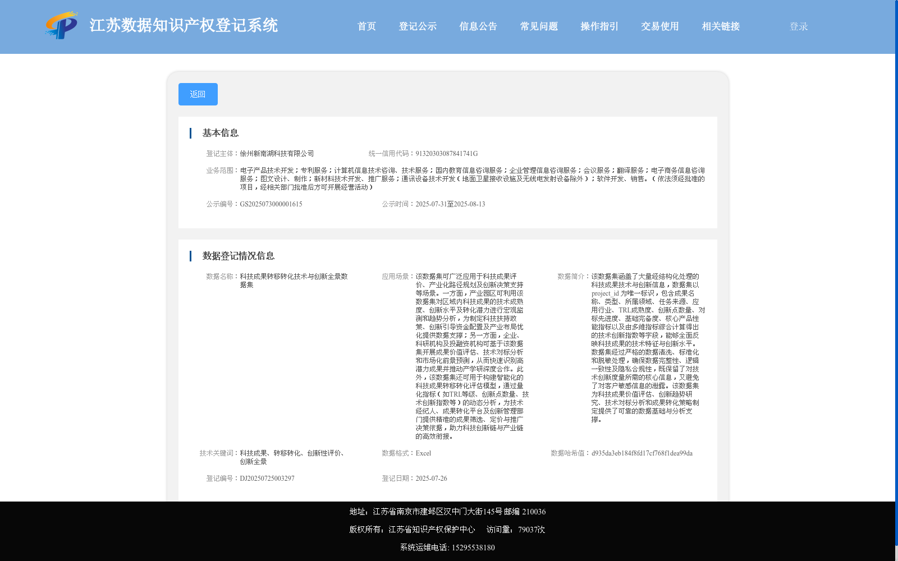Image resolution: width=898 pixels, height=561 pixels.
Task: Click the site logo icon
Action: point(61,25)
